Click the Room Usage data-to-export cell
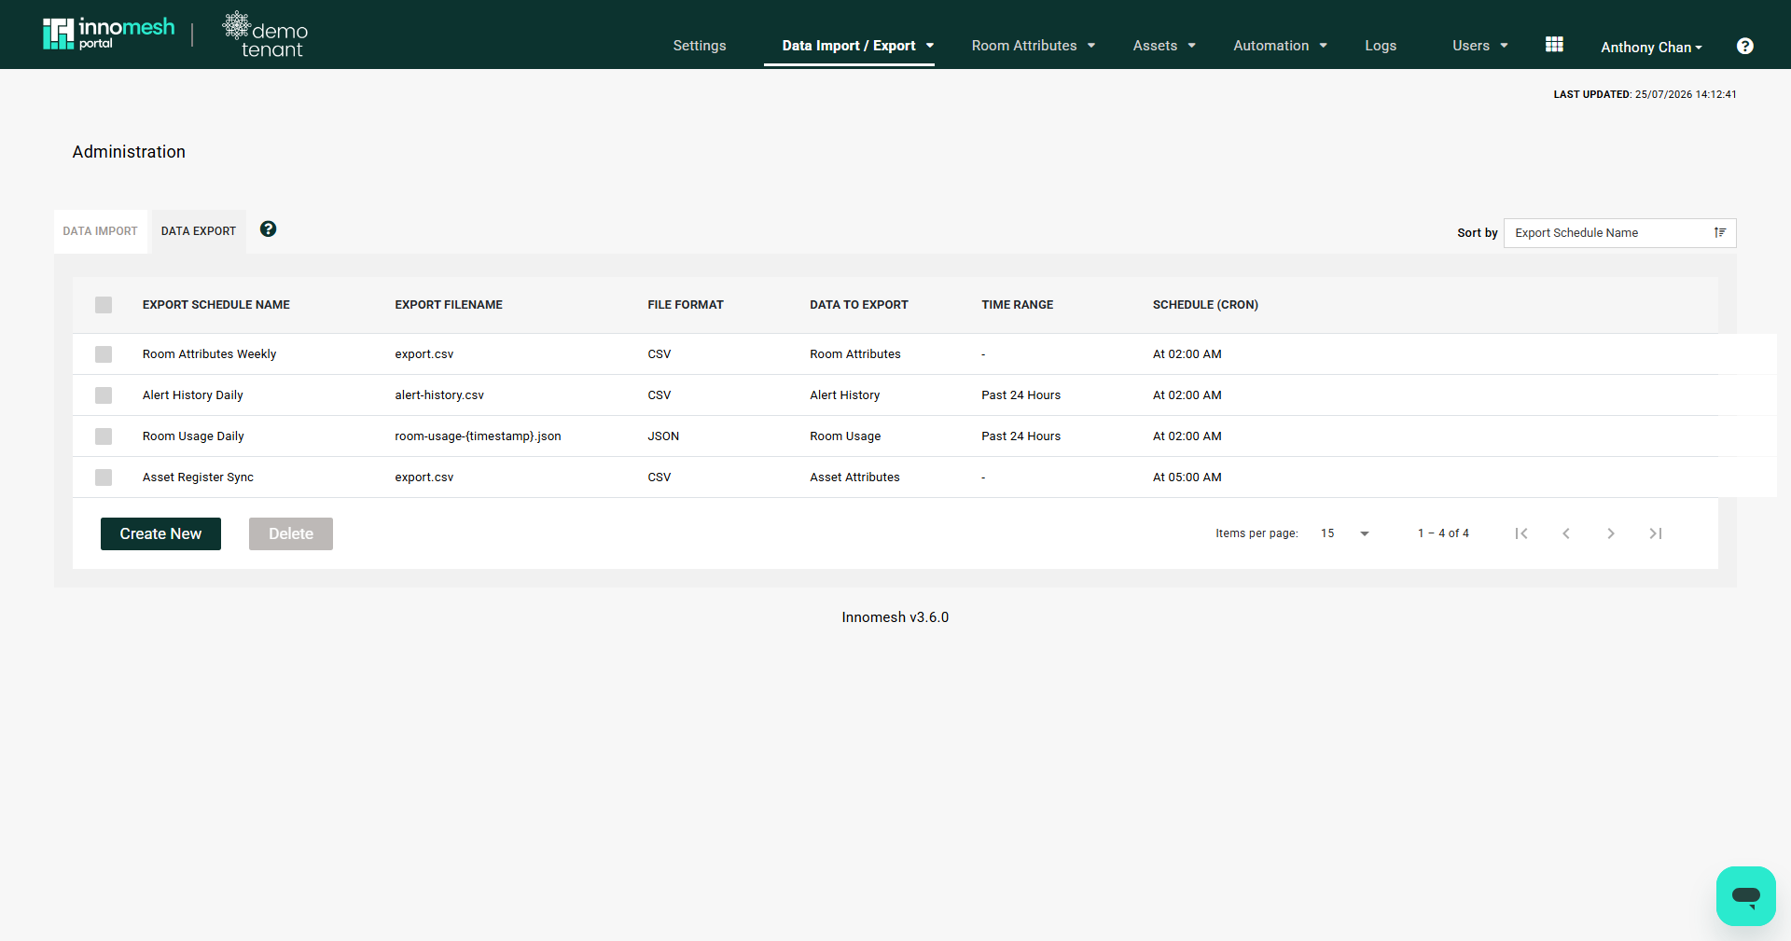Screen dimensions: 1791x941 [845, 436]
